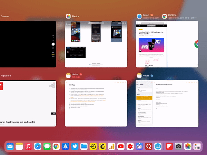Image resolution: width=207 pixels, height=155 pixels.
Task: Switch to the Camera app card
Action: (28, 44)
